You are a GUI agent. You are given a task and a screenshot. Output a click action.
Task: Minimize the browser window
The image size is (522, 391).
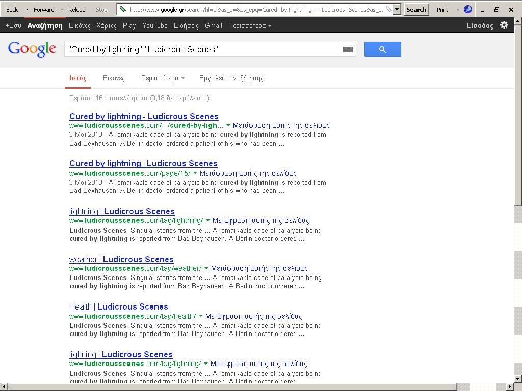(x=482, y=10)
